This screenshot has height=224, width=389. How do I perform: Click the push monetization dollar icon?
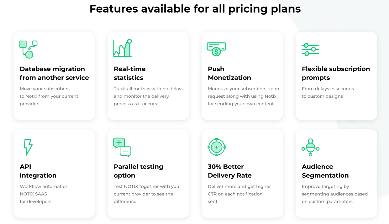pos(216,49)
